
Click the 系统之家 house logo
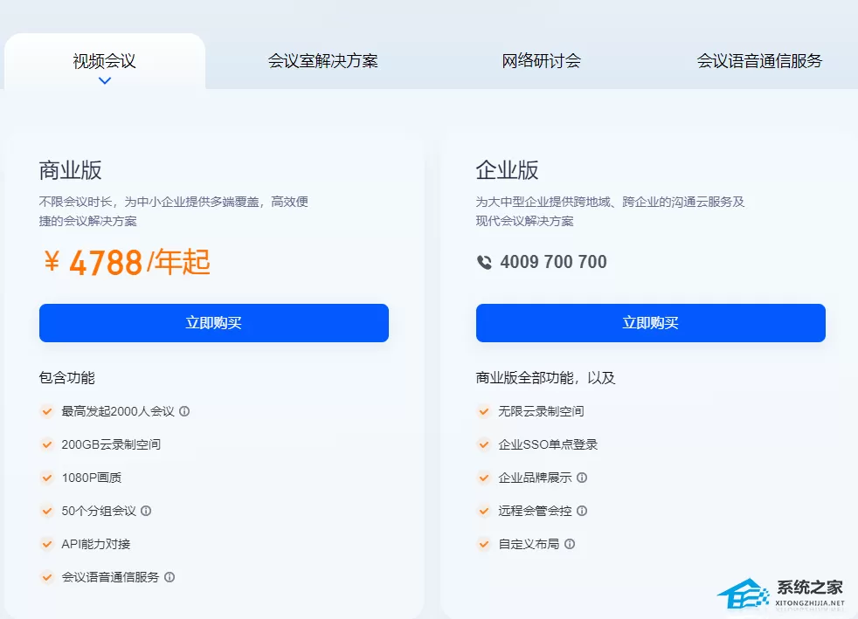743,594
